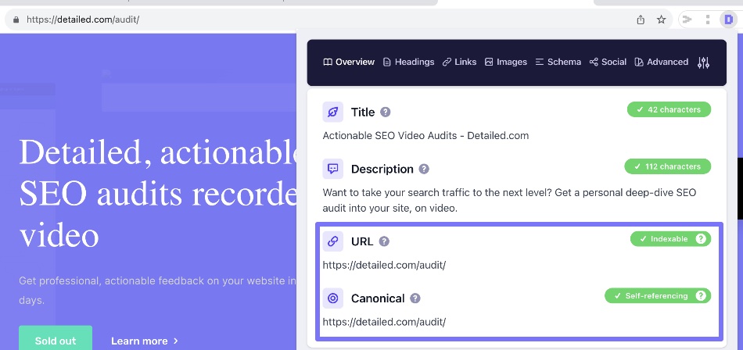743x350 pixels.
Task: Open help on the Self-referencing badge
Action: (x=701, y=295)
